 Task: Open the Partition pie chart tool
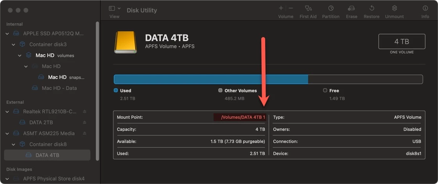tap(331, 8)
